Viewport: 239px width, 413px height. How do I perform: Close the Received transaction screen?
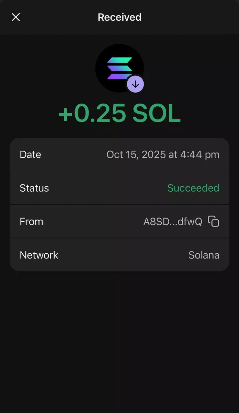[16, 17]
